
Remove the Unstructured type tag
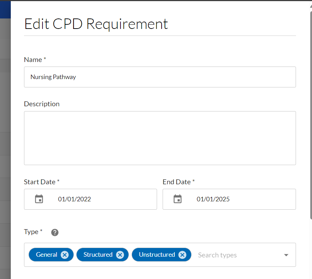tap(182, 255)
